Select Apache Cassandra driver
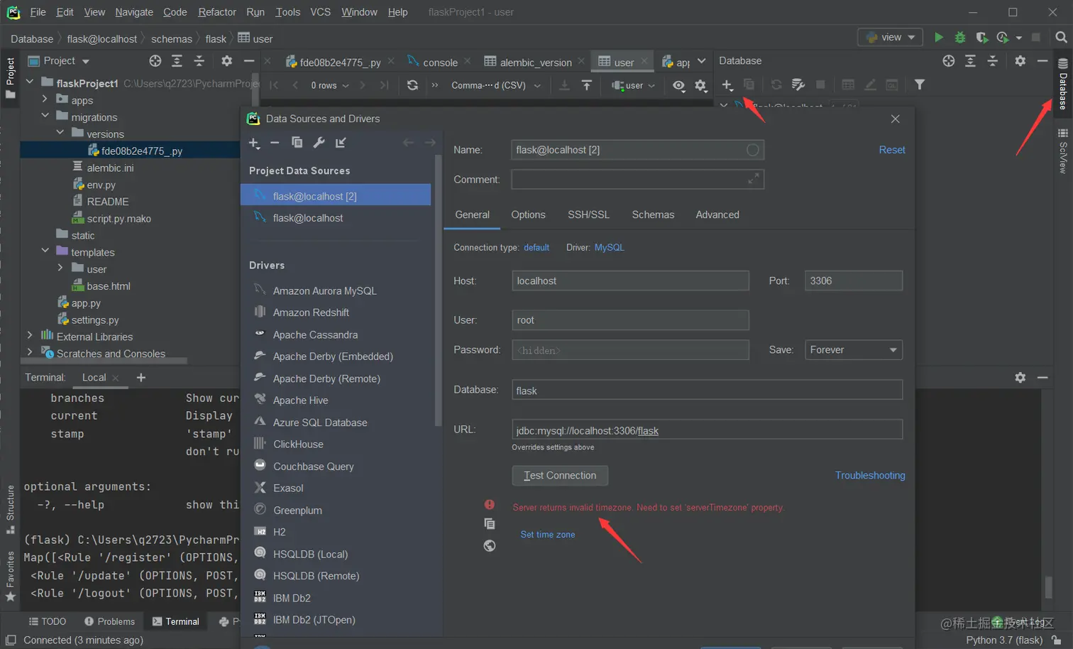Image resolution: width=1073 pixels, height=649 pixels. [315, 334]
